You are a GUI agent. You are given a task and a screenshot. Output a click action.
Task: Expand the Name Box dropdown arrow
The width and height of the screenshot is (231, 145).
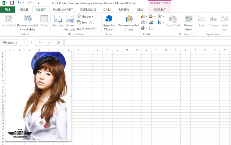tap(25, 42)
